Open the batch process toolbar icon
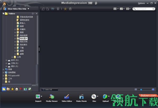This screenshot has width=158, height=108. coord(53,9)
